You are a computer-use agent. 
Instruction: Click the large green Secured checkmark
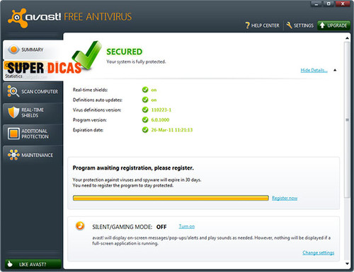click(87, 55)
